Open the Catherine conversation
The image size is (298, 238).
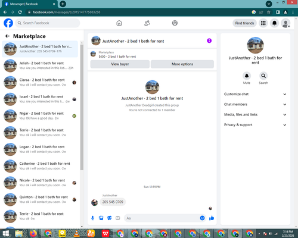40,166
